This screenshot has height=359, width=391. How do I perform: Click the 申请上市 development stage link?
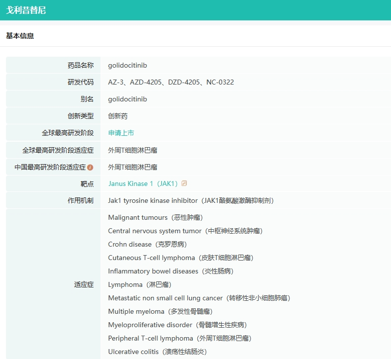click(x=121, y=133)
